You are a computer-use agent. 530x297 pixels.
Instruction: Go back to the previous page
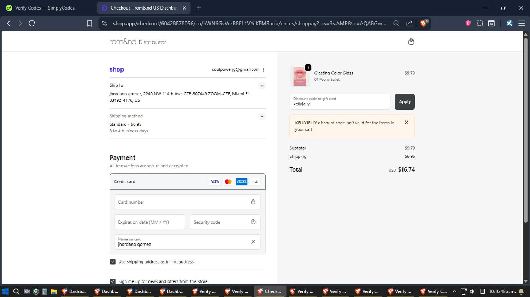[x=9, y=23]
